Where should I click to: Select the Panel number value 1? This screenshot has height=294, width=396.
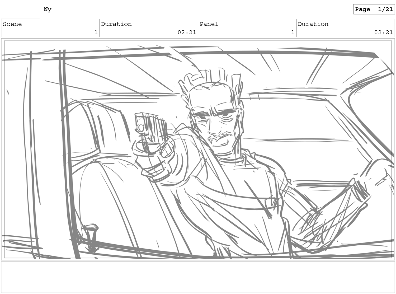pyautogui.click(x=292, y=32)
